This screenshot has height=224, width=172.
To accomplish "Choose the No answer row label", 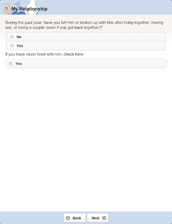I will tap(19, 37).
